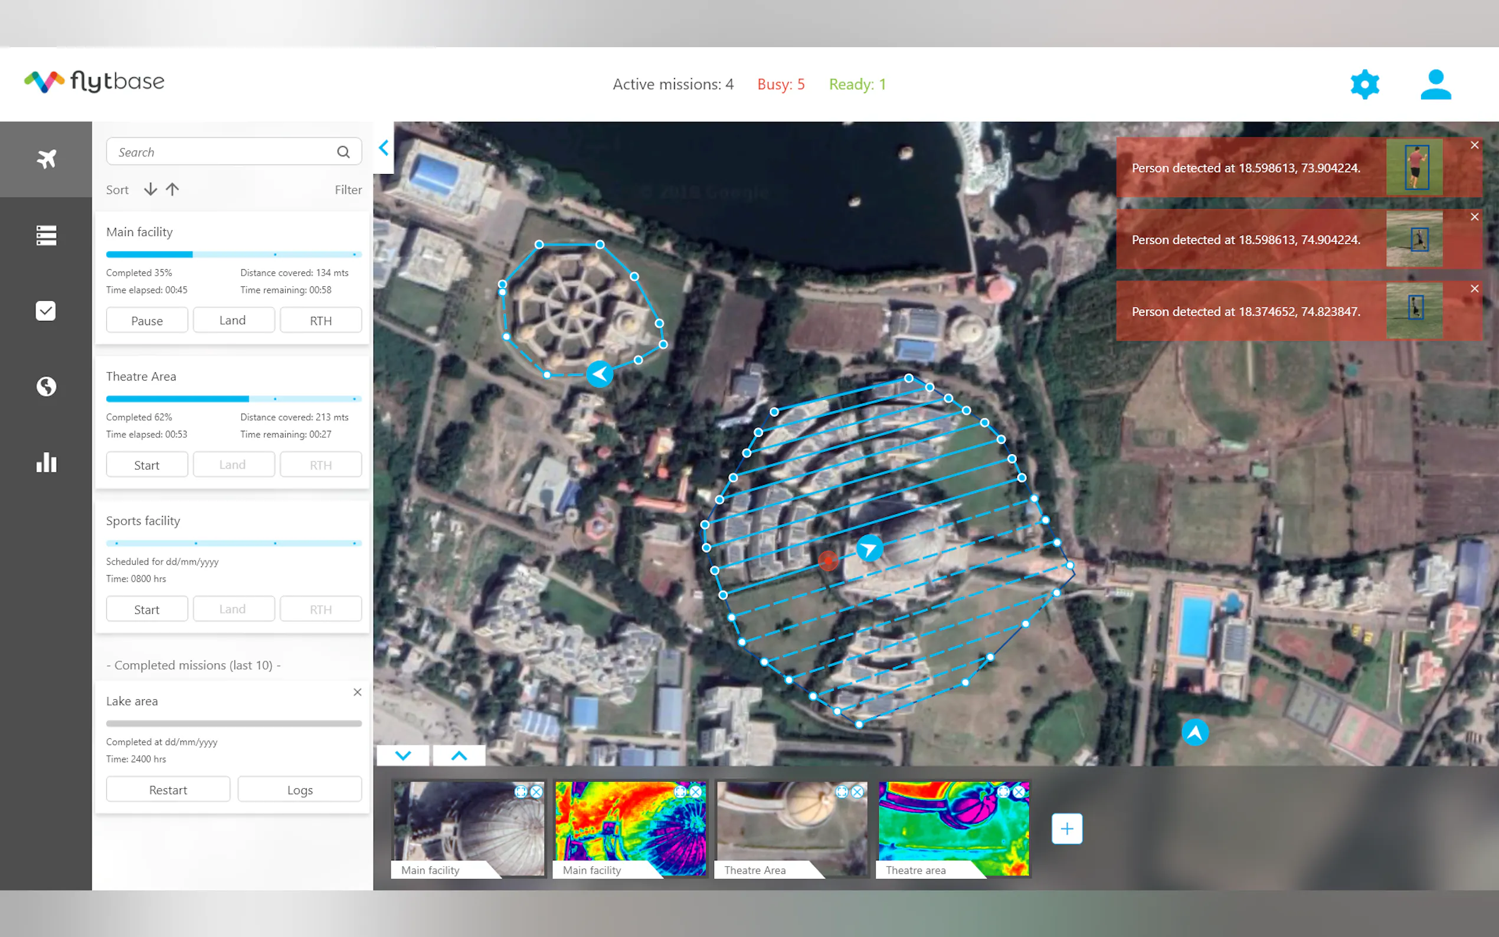The width and height of the screenshot is (1499, 937).
Task: Open the airplane missions sidebar icon
Action: pyautogui.click(x=46, y=159)
